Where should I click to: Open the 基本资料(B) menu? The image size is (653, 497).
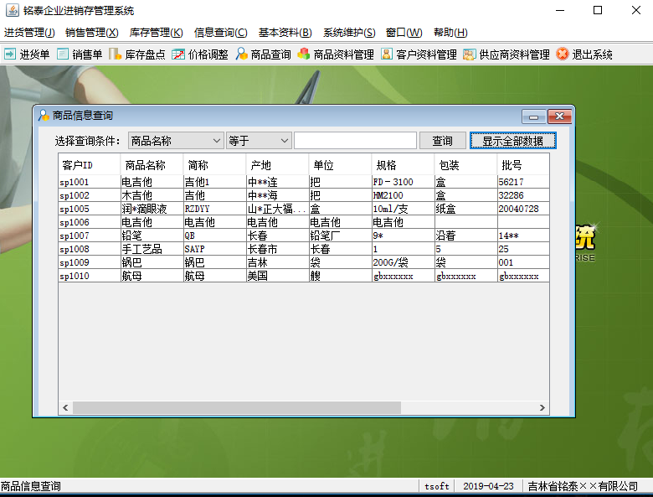point(285,33)
